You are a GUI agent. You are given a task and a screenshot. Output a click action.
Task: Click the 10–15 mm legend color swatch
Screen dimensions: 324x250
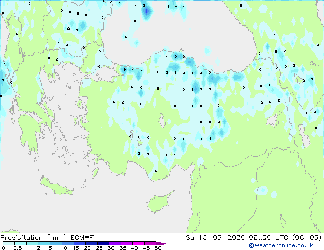(x=67, y=243)
